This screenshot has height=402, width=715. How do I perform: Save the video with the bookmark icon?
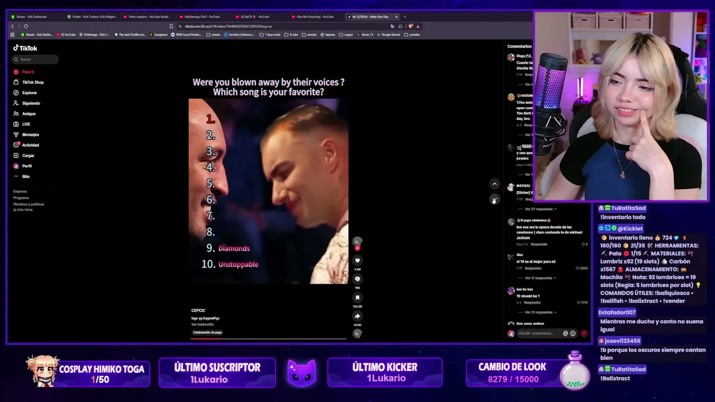[x=357, y=298]
